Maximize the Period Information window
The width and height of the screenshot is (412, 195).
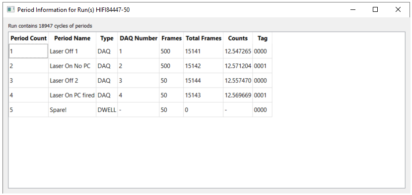tap(375, 10)
